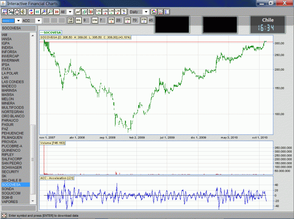Select SONDA in the symbol list
The image size is (294, 219).
(x=8, y=189)
